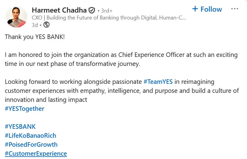Open the #LifeKoBanaoRich hashtag
The height and width of the screenshot is (159, 247).
tap(30, 136)
